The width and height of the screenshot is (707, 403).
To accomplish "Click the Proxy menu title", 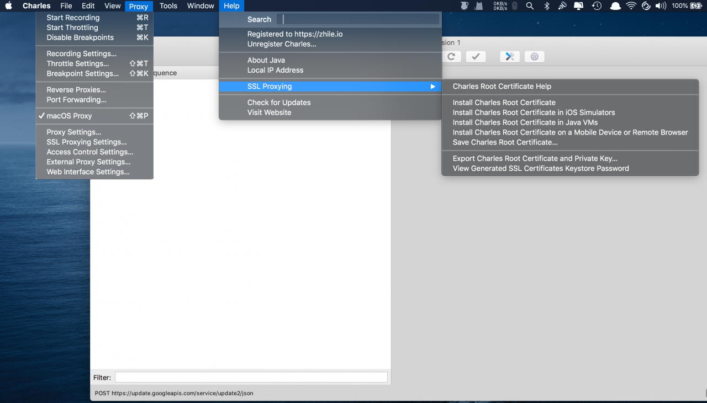I will (139, 6).
